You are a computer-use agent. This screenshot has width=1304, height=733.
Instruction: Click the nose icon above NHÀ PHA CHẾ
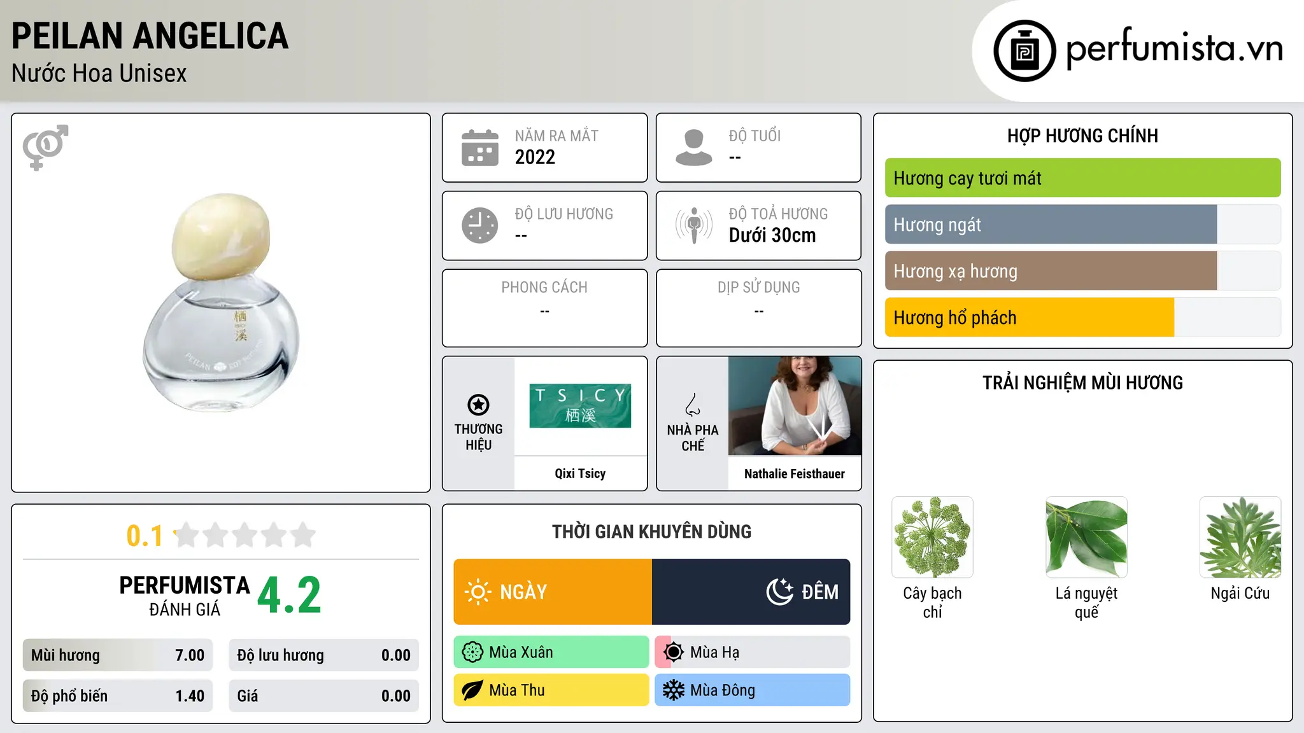pyautogui.click(x=693, y=404)
